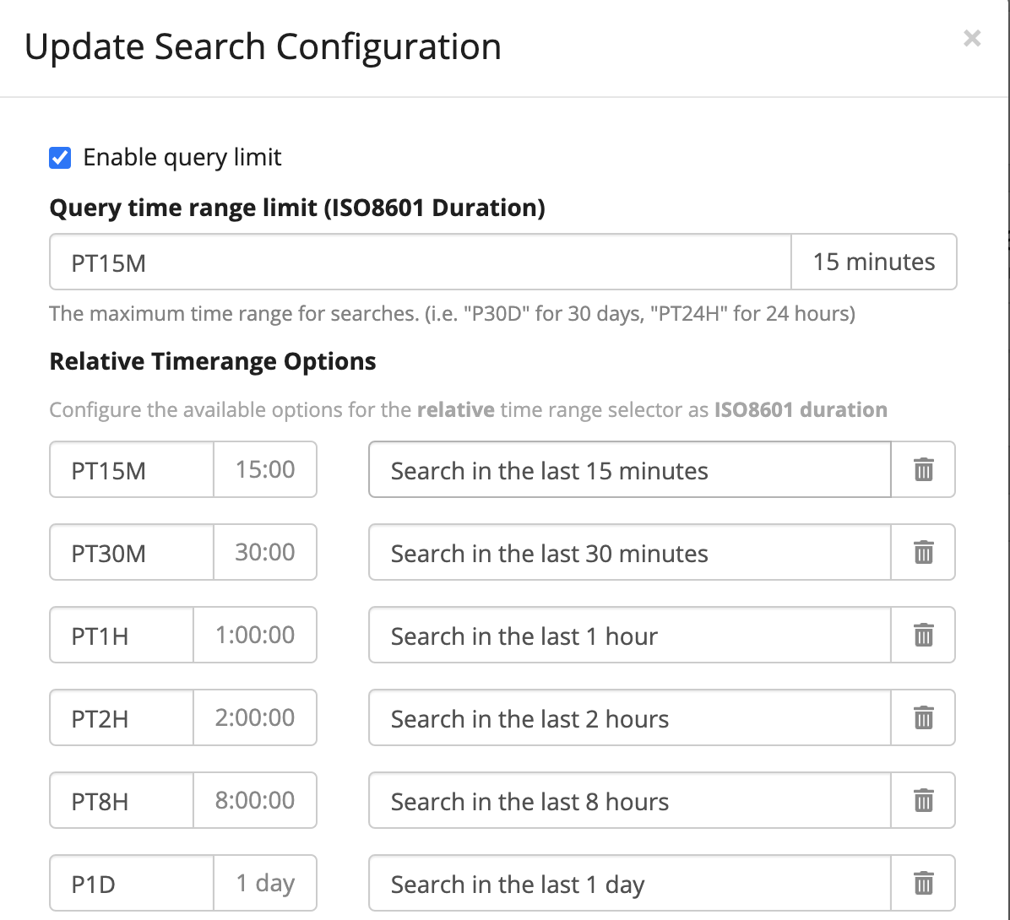This screenshot has width=1010, height=920.
Task: Delete the 15 minutes timerange option
Action: [x=923, y=470]
